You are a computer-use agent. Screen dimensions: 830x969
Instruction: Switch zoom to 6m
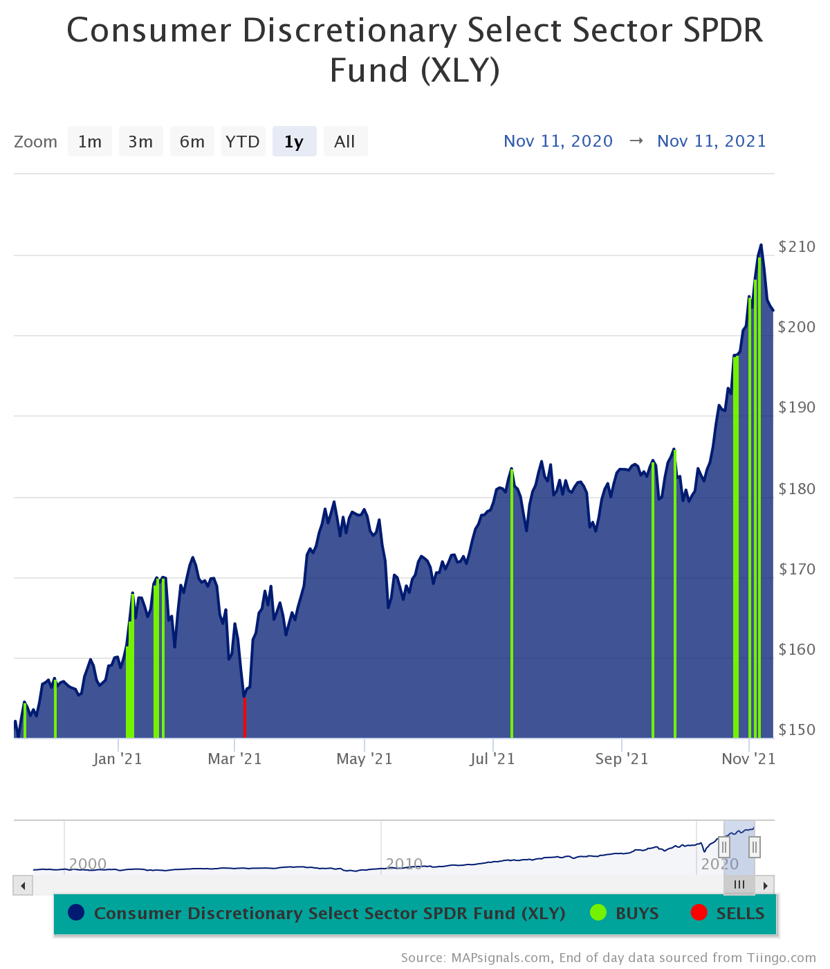192,141
